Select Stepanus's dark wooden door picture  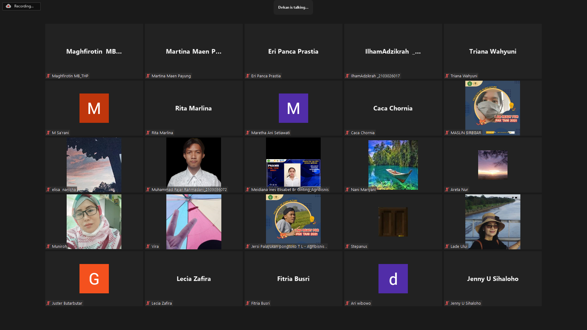[x=393, y=222]
